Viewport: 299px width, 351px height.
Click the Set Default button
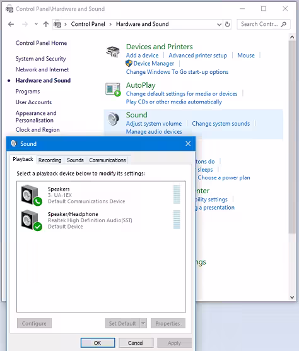122,323
